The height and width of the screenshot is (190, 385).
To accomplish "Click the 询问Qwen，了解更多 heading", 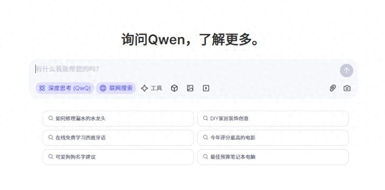I will 192,40.
